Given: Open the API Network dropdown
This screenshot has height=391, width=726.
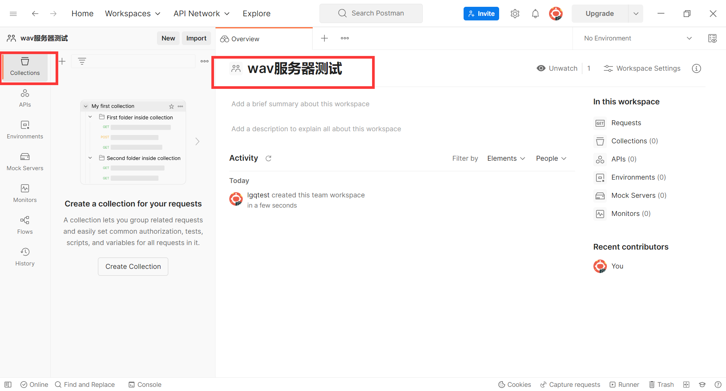Looking at the screenshot, I should pos(202,14).
